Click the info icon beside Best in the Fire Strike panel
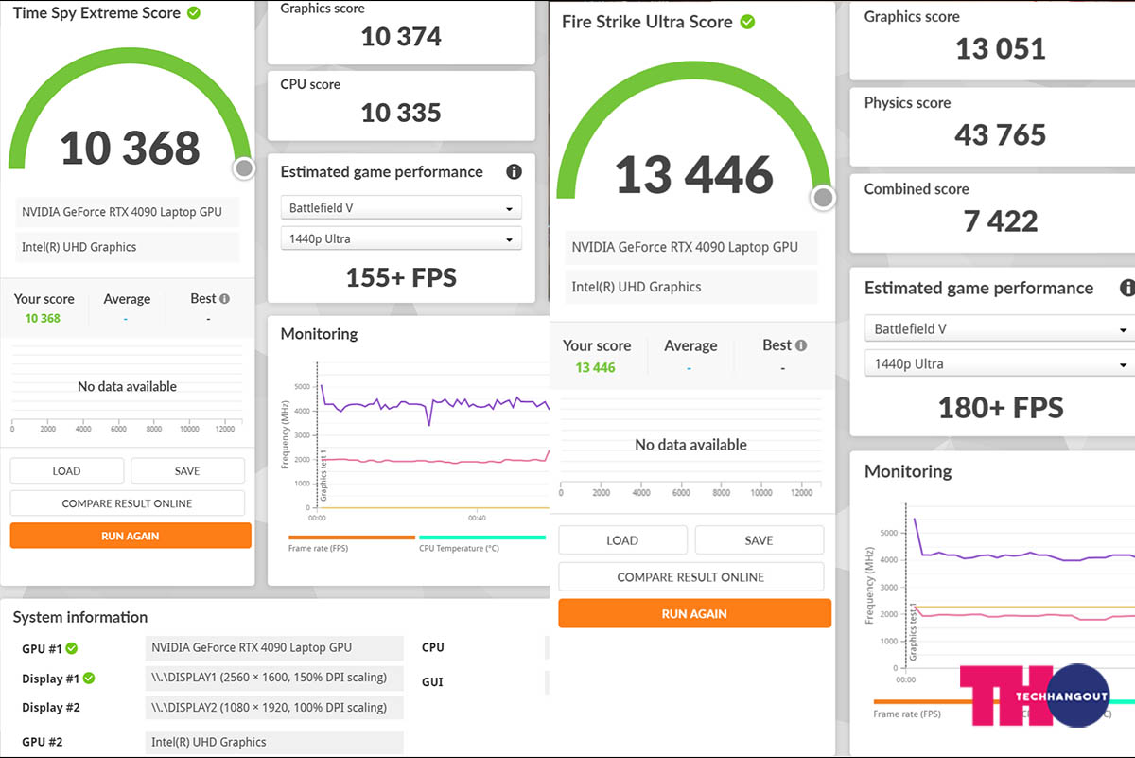 point(801,345)
